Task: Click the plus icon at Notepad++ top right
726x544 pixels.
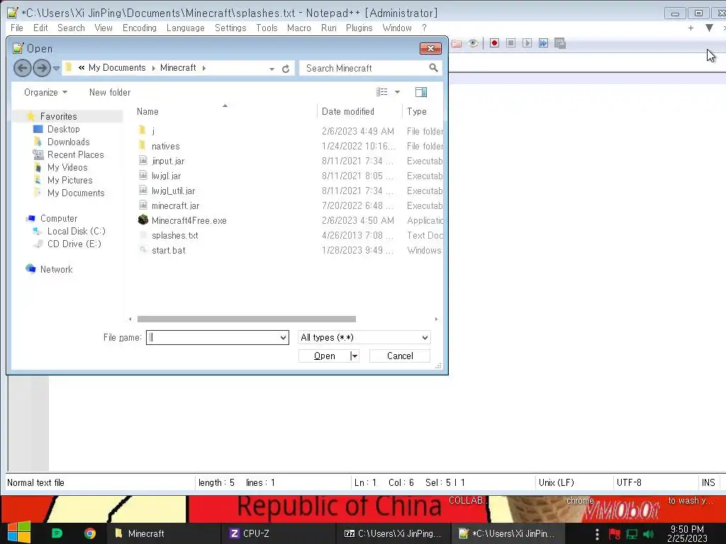Action: (x=691, y=28)
